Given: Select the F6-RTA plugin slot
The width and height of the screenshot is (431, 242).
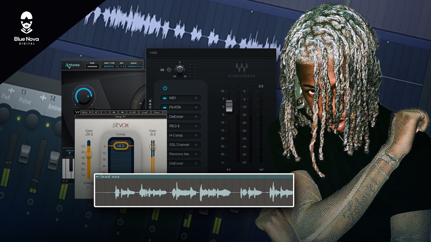Looking at the screenshot, I should [180, 108].
